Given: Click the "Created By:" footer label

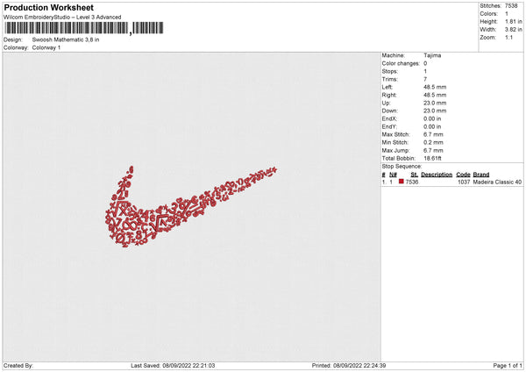Looking at the screenshot, I should pyautogui.click(x=18, y=366).
